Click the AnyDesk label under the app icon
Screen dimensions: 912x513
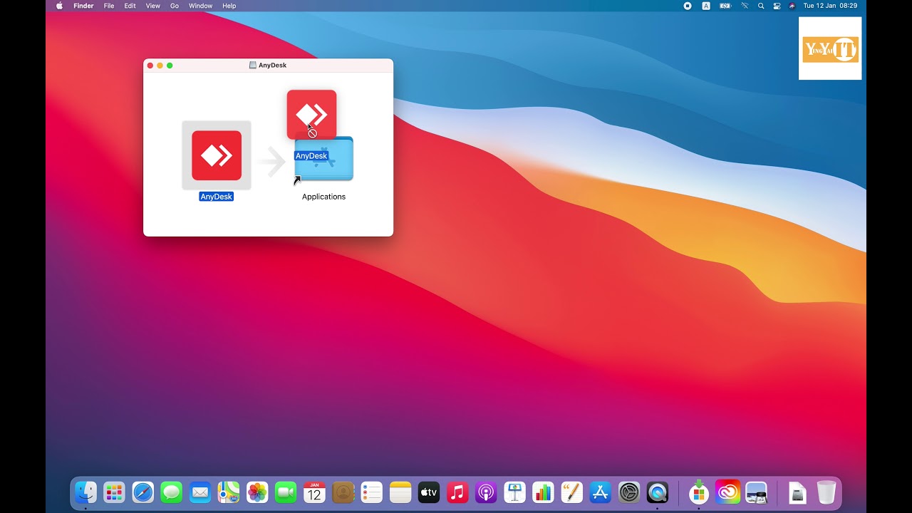point(217,197)
